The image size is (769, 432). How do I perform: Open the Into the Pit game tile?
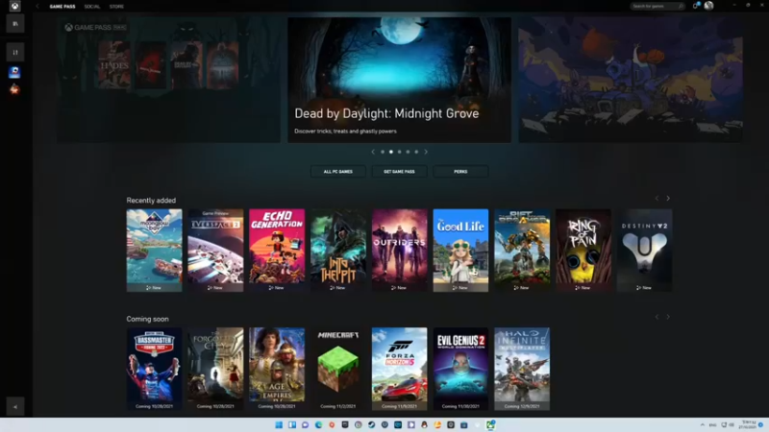coord(338,251)
